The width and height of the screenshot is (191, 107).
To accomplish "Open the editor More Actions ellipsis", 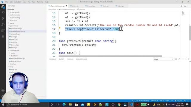I will [188, 6].
